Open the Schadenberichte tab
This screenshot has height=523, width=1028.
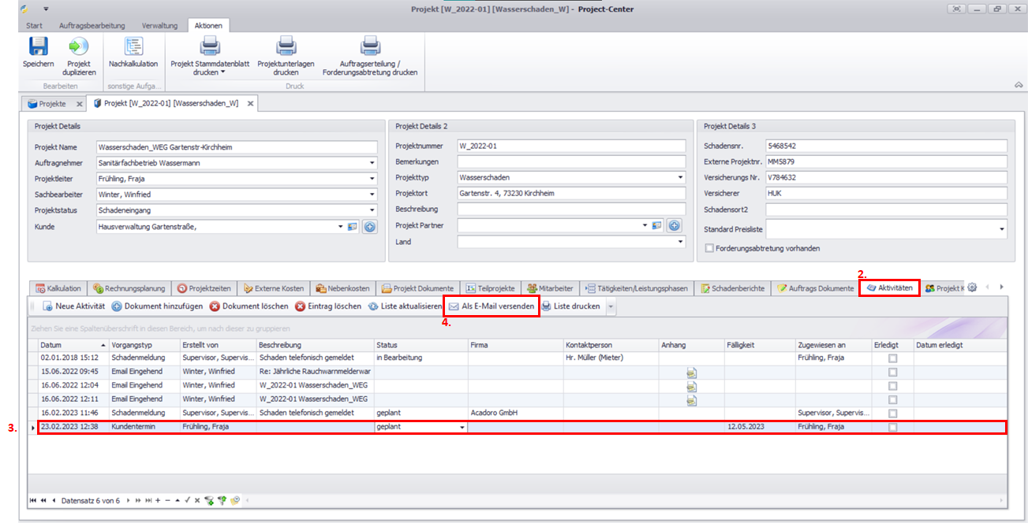coord(732,288)
